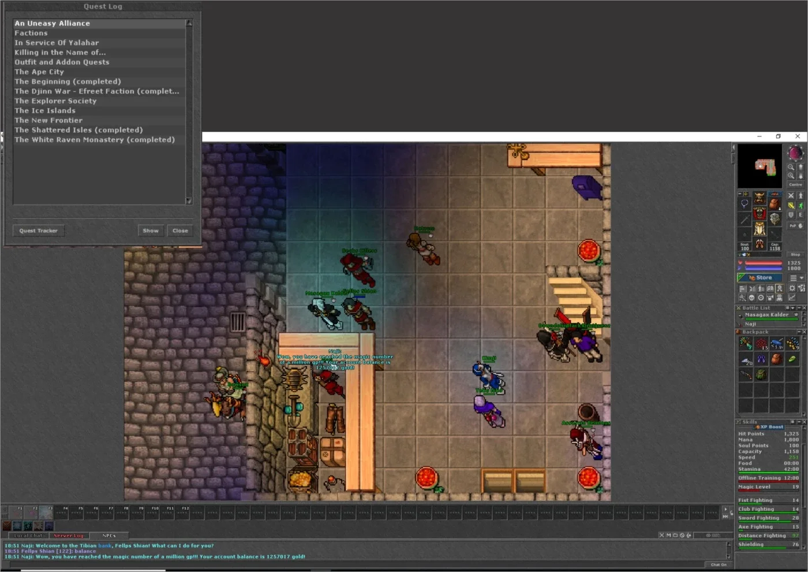Image resolution: width=808 pixels, height=572 pixels.
Task: Open the skull unjustified points widget
Action: click(751, 298)
